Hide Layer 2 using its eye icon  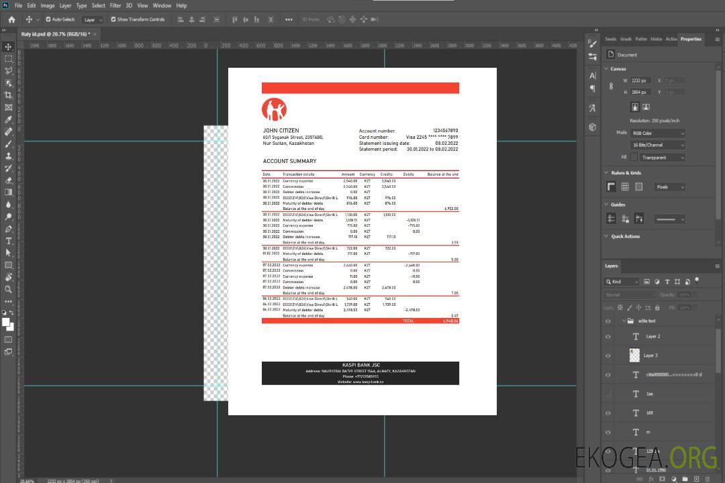[x=608, y=337]
